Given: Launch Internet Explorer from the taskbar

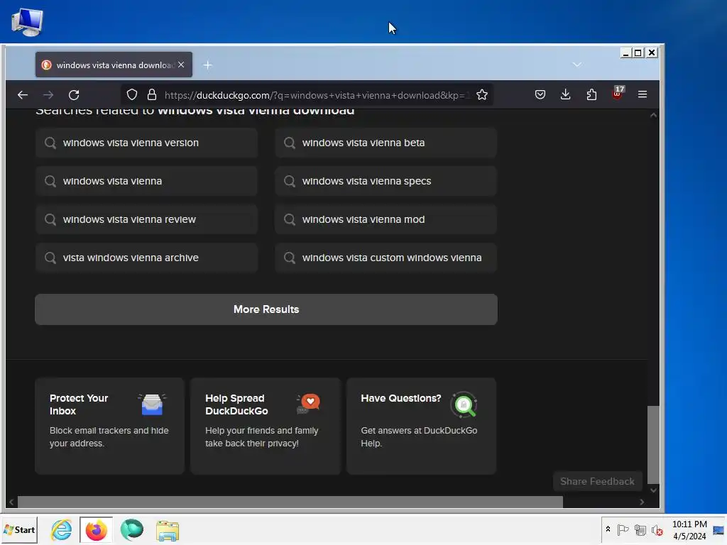Looking at the screenshot, I should point(62,530).
